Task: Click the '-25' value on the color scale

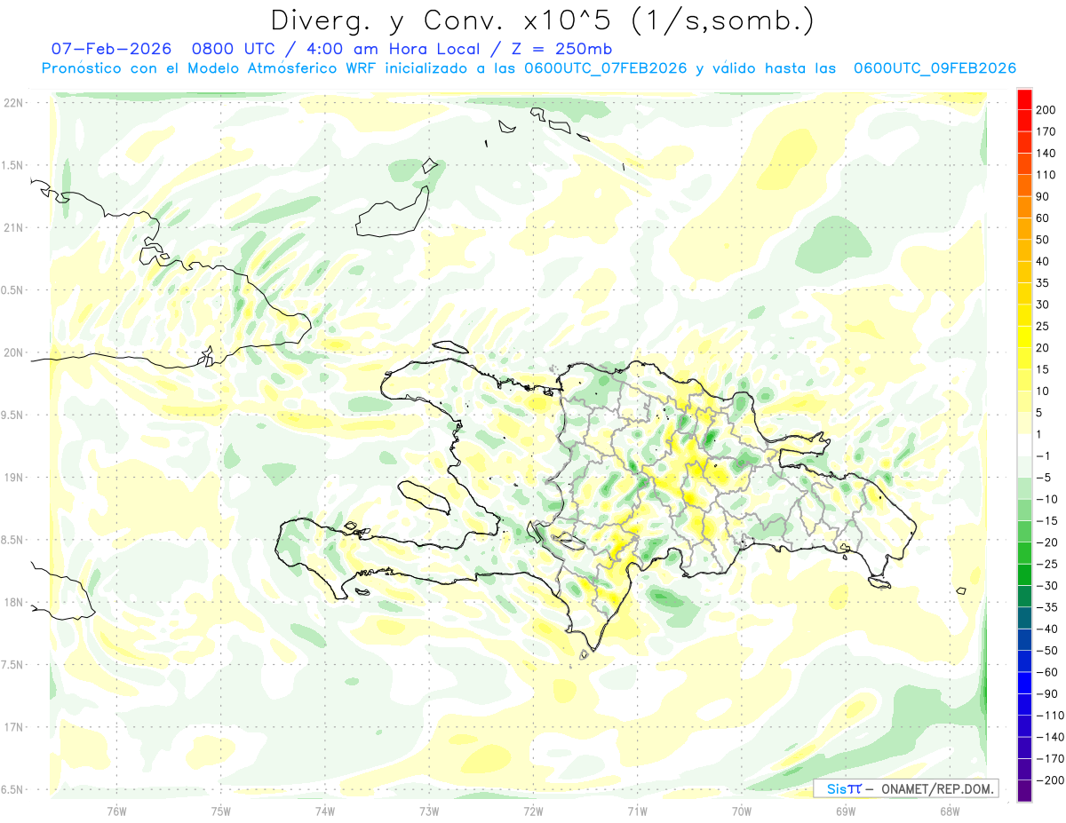Action: click(x=1049, y=564)
